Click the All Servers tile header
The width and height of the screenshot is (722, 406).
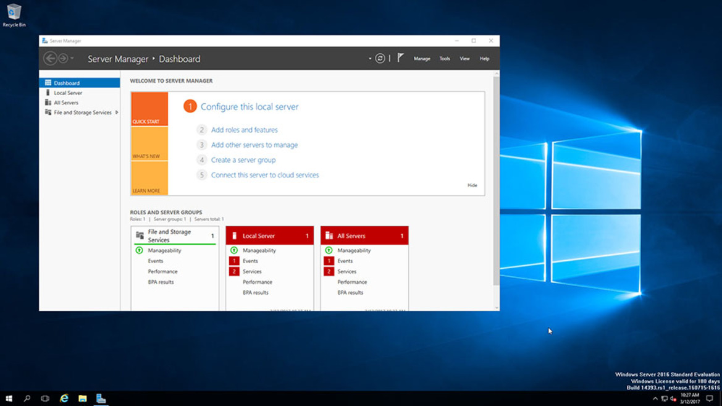(364, 235)
